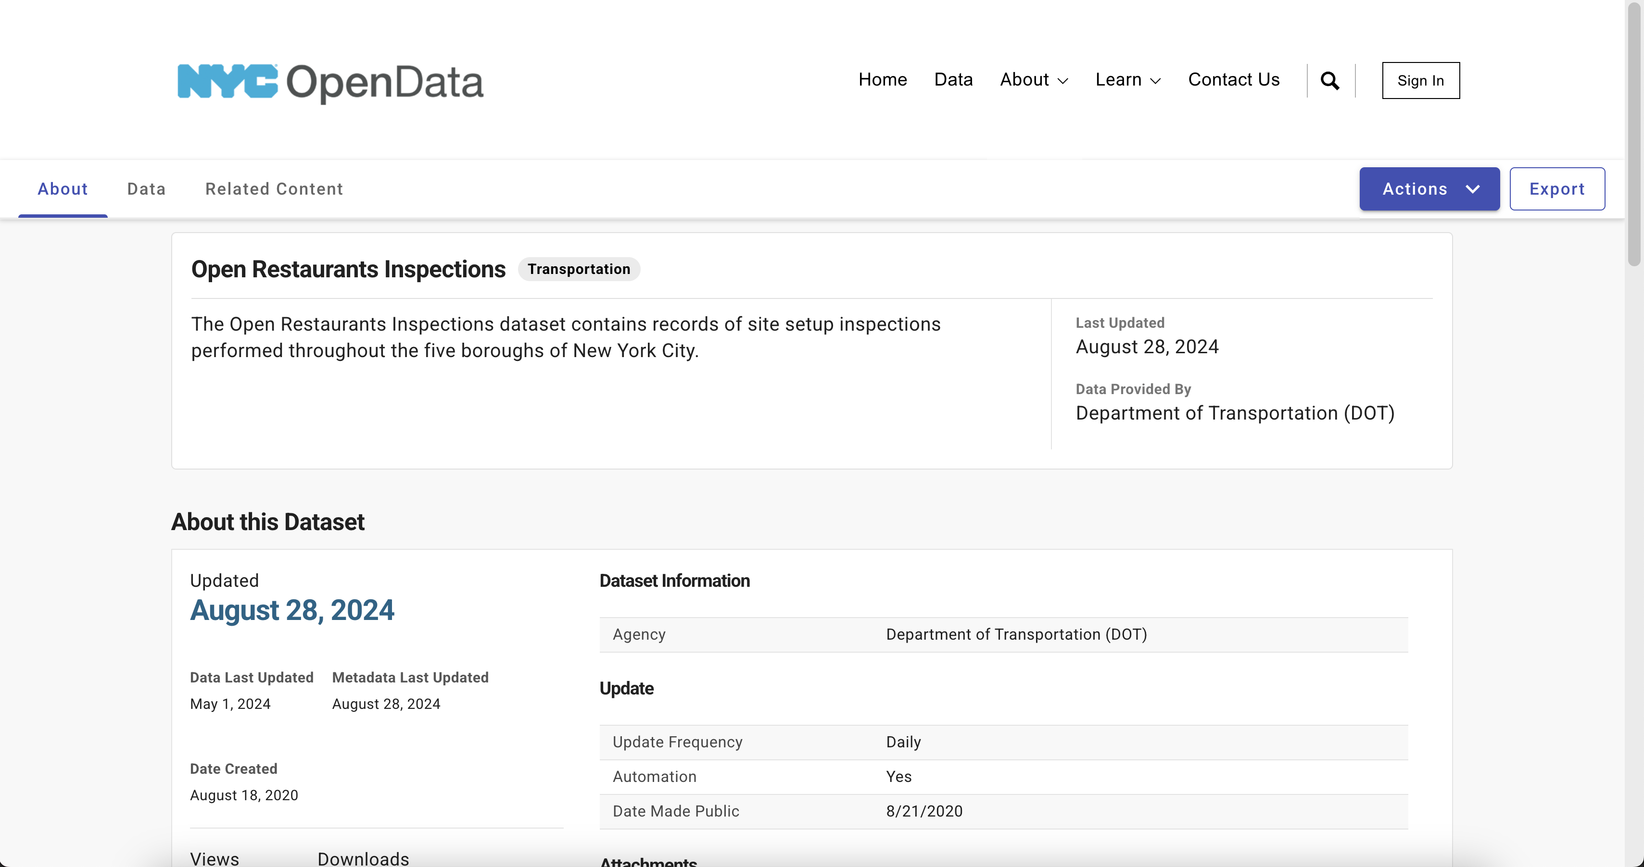Viewport: 1644px width, 867px height.
Task: Click the search magnifying glass icon
Action: [x=1330, y=81]
